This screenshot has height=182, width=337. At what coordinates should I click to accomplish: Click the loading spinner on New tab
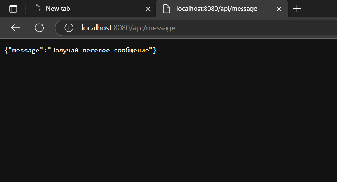coord(38,8)
